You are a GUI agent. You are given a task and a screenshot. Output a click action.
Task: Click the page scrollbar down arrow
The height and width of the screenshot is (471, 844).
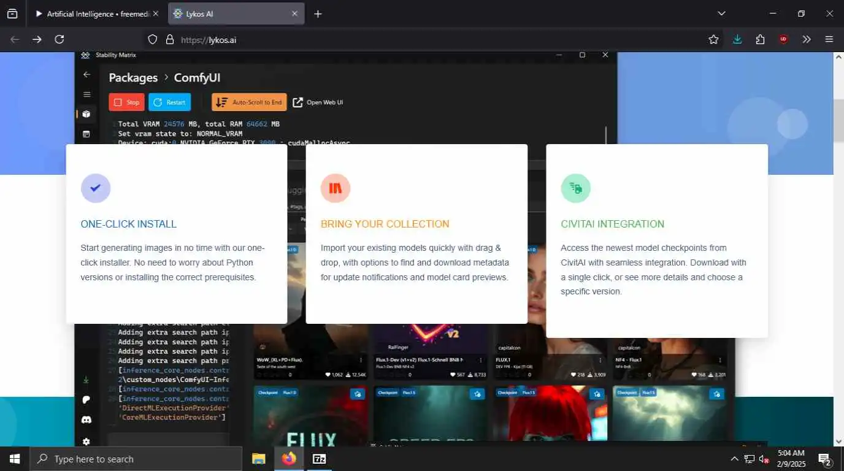[838, 441]
